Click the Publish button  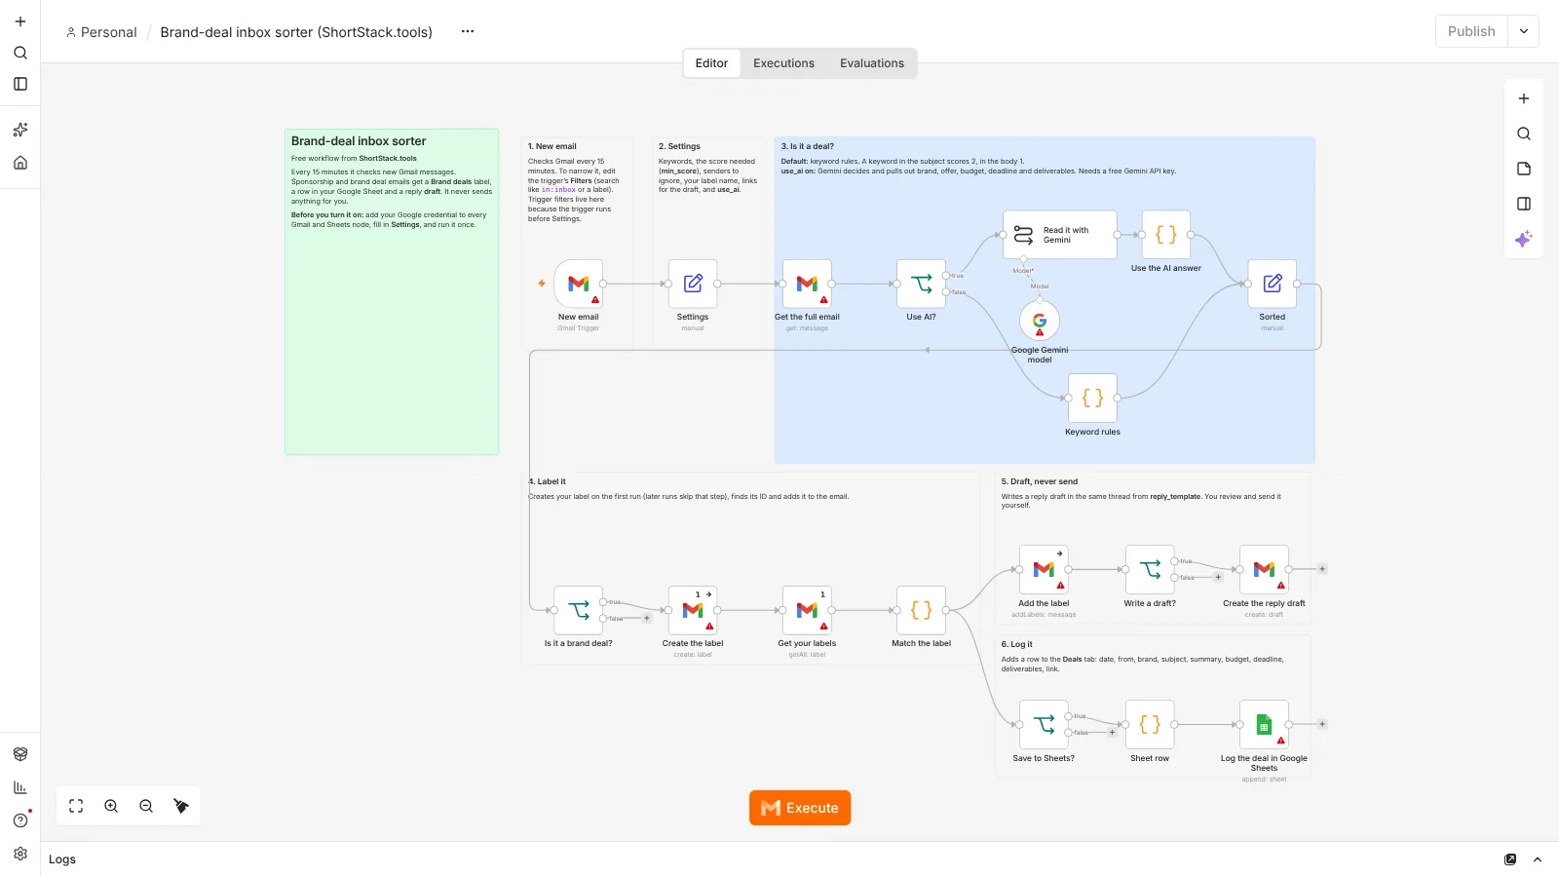[x=1471, y=31]
